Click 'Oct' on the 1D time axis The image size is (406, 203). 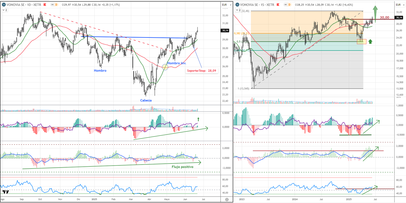click(40, 199)
